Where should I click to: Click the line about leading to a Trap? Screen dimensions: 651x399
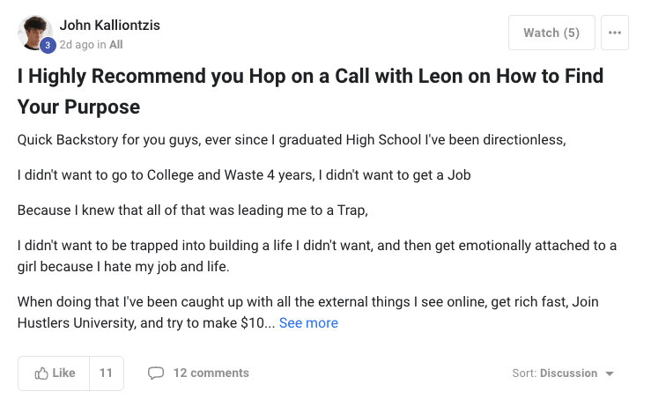191,211
